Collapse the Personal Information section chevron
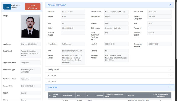 tap(170, 5)
